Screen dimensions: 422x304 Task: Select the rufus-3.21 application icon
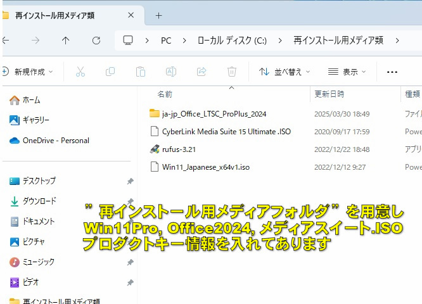(x=155, y=149)
